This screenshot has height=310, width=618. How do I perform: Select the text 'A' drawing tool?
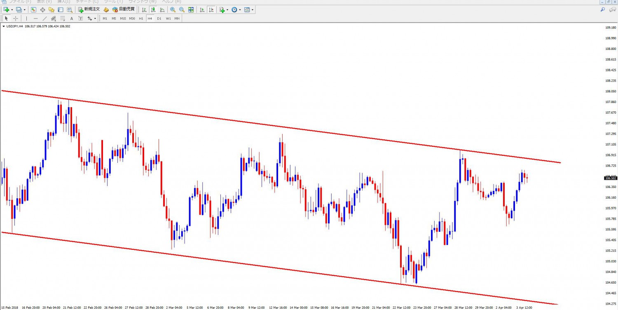tap(72, 19)
